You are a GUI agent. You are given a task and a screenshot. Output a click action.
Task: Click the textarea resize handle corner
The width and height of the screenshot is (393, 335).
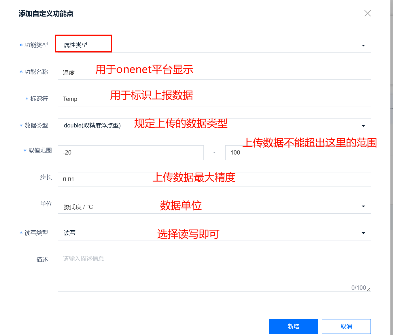(x=369, y=289)
